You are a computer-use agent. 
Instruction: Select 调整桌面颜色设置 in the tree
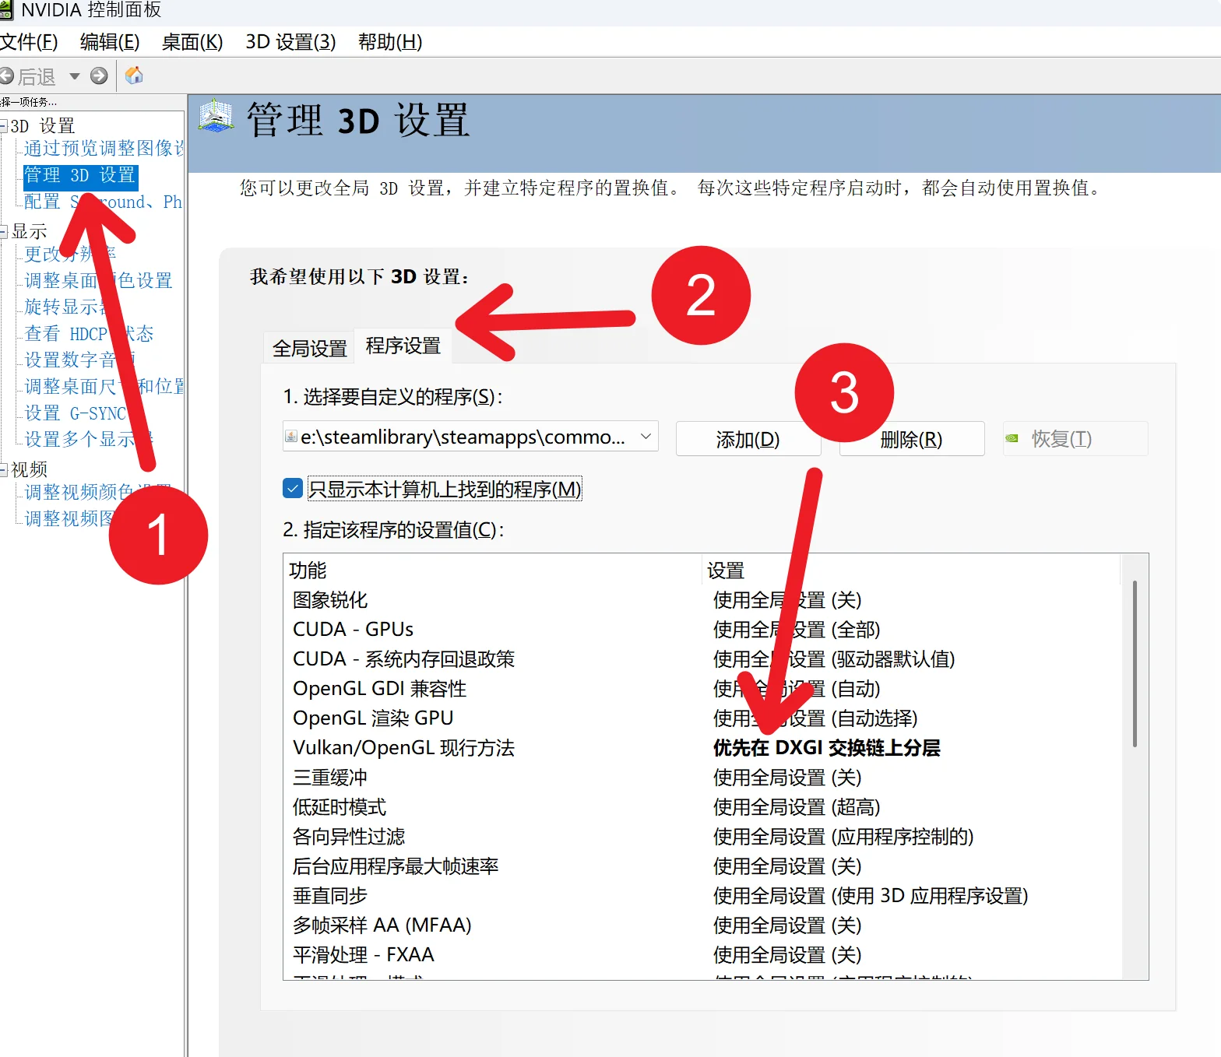click(98, 280)
